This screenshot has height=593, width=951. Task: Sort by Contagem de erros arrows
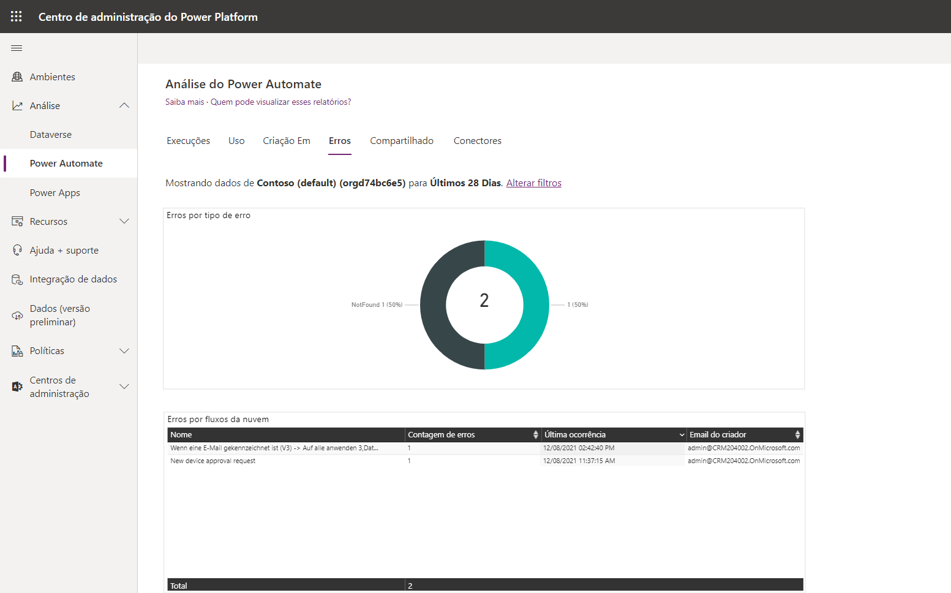coord(536,434)
